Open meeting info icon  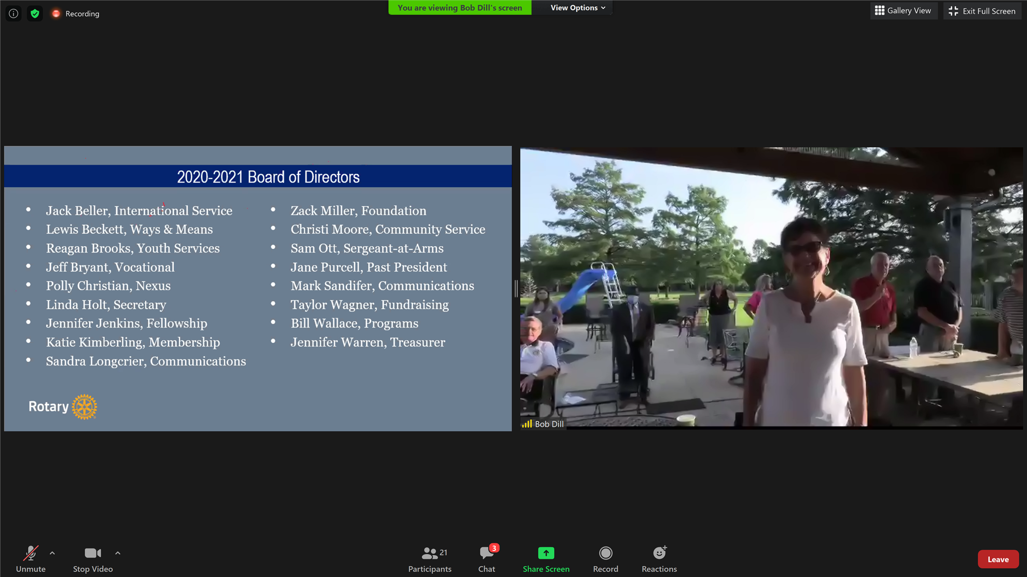(13, 13)
